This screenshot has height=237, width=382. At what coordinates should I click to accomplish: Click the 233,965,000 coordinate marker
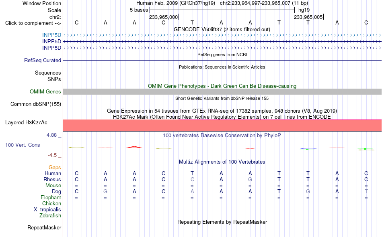164,17
